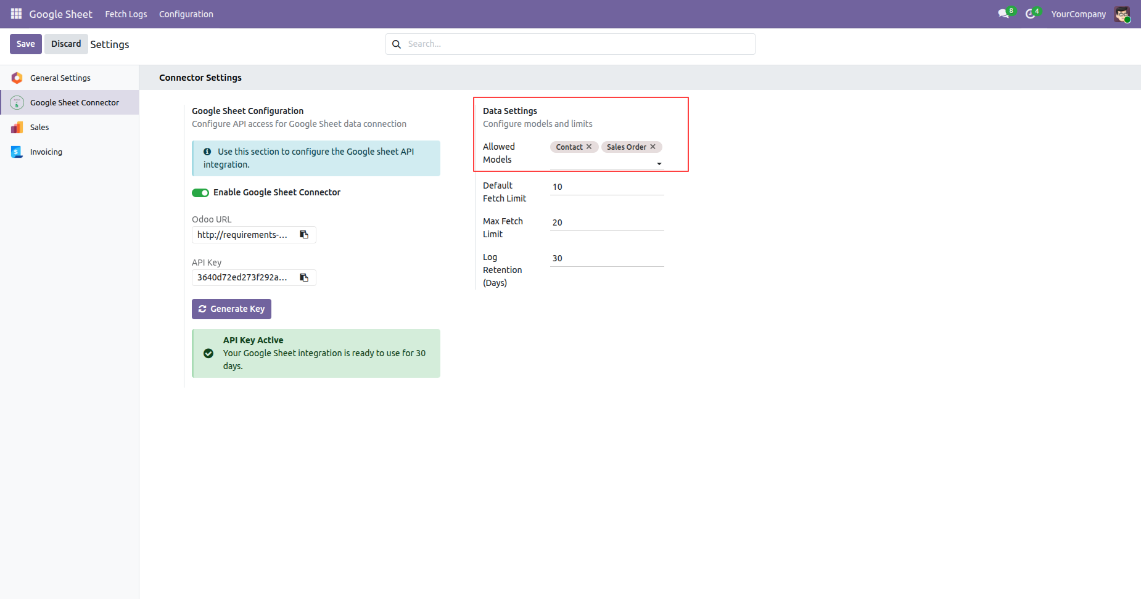Screen dimensions: 1141x599
Task: Open the YourCompany company switcher
Action: click(x=1078, y=14)
